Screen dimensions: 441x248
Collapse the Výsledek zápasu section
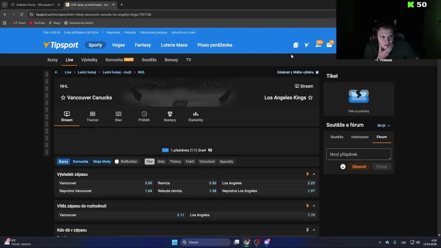(314, 174)
